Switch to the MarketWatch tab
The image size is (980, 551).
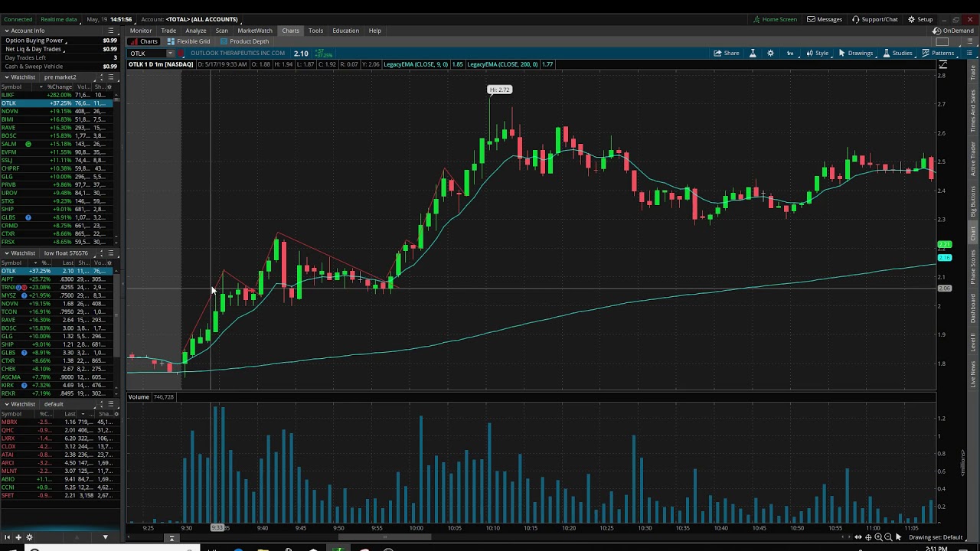coord(255,31)
